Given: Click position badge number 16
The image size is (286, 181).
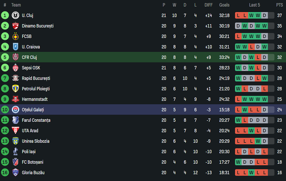Looking at the screenshot, I should pyautogui.click(x=5, y=172).
